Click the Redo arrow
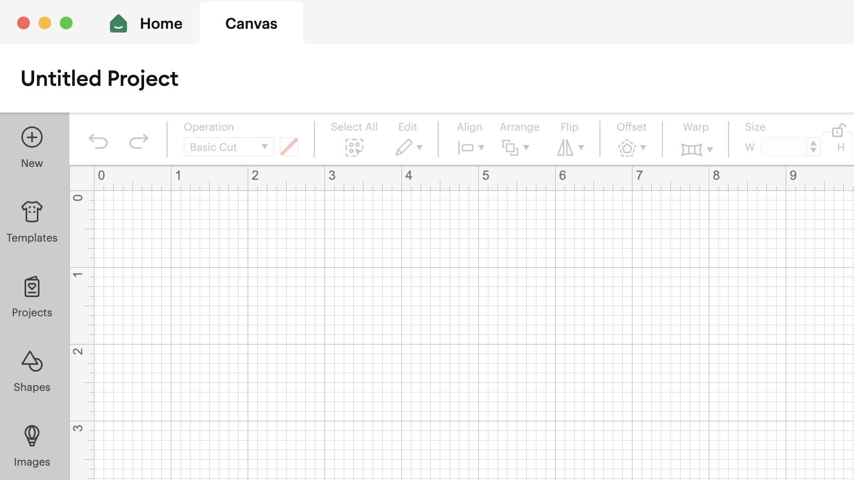Image resolution: width=854 pixels, height=480 pixels. 139,141
